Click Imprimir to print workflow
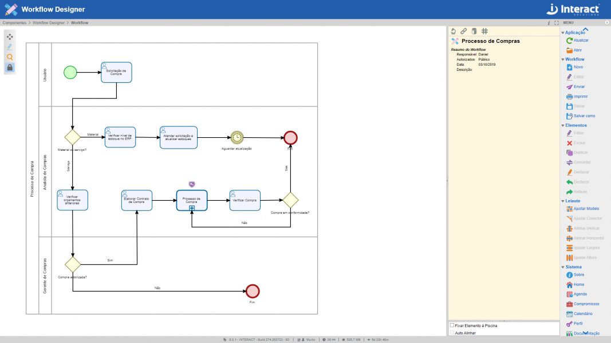611x343 pixels. point(577,97)
